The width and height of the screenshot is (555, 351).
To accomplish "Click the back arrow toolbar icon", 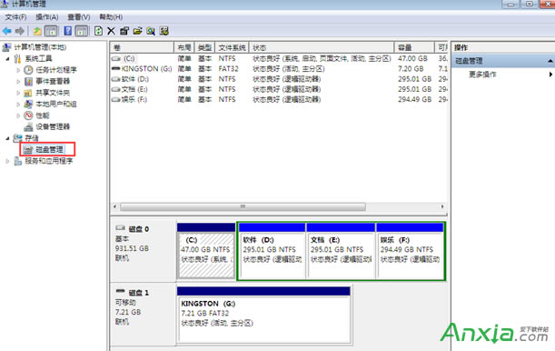I will tap(6, 31).
